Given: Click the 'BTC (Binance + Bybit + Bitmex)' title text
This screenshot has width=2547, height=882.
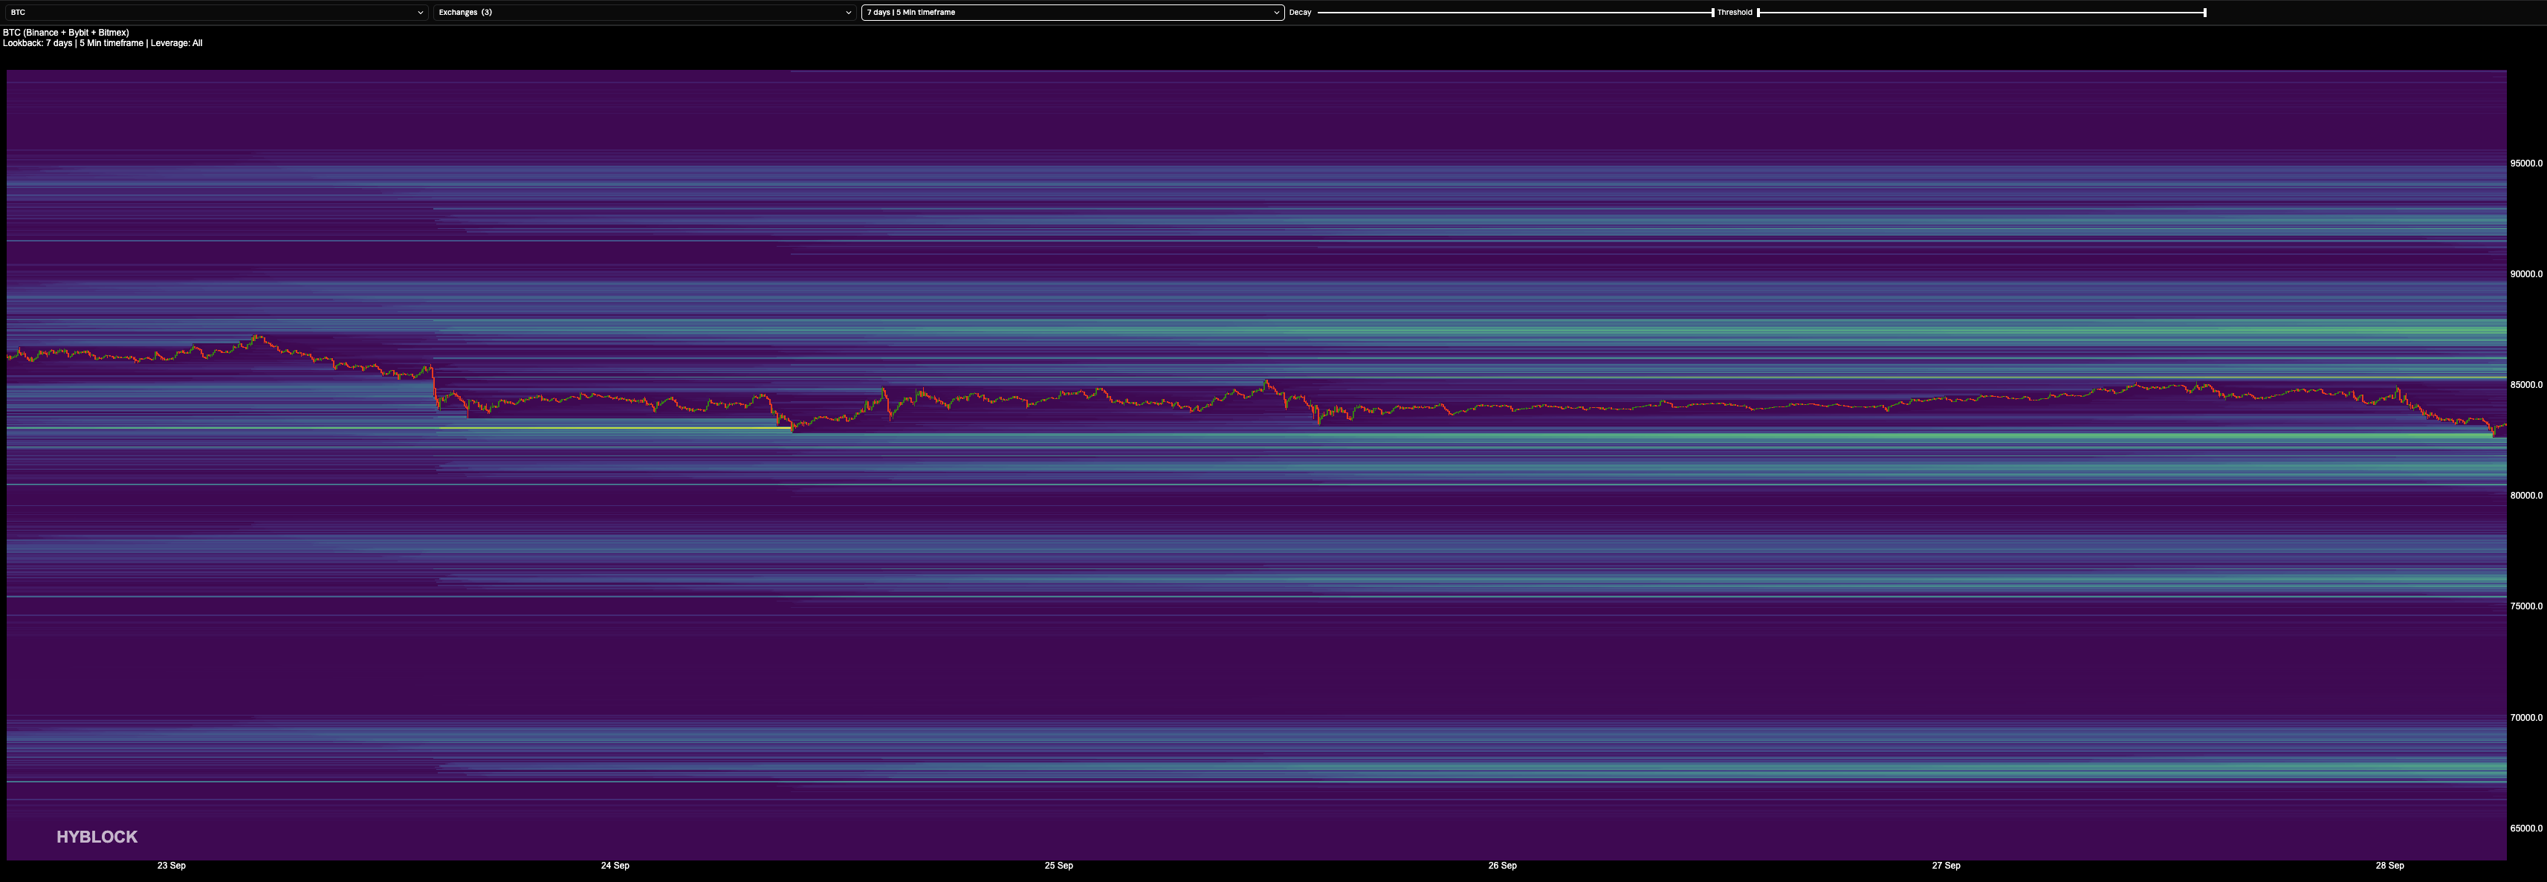Looking at the screenshot, I should (x=66, y=33).
